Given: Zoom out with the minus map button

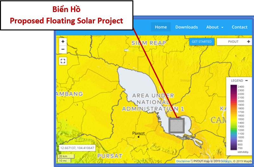Looking at the screenshot, I should 63,49.
